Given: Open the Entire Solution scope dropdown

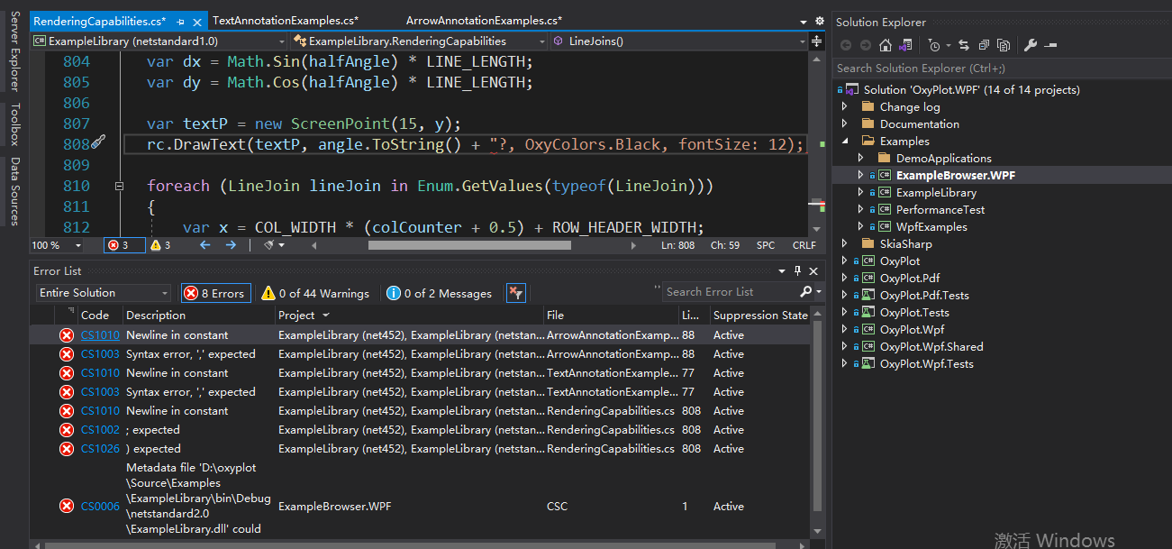Looking at the screenshot, I should [103, 293].
